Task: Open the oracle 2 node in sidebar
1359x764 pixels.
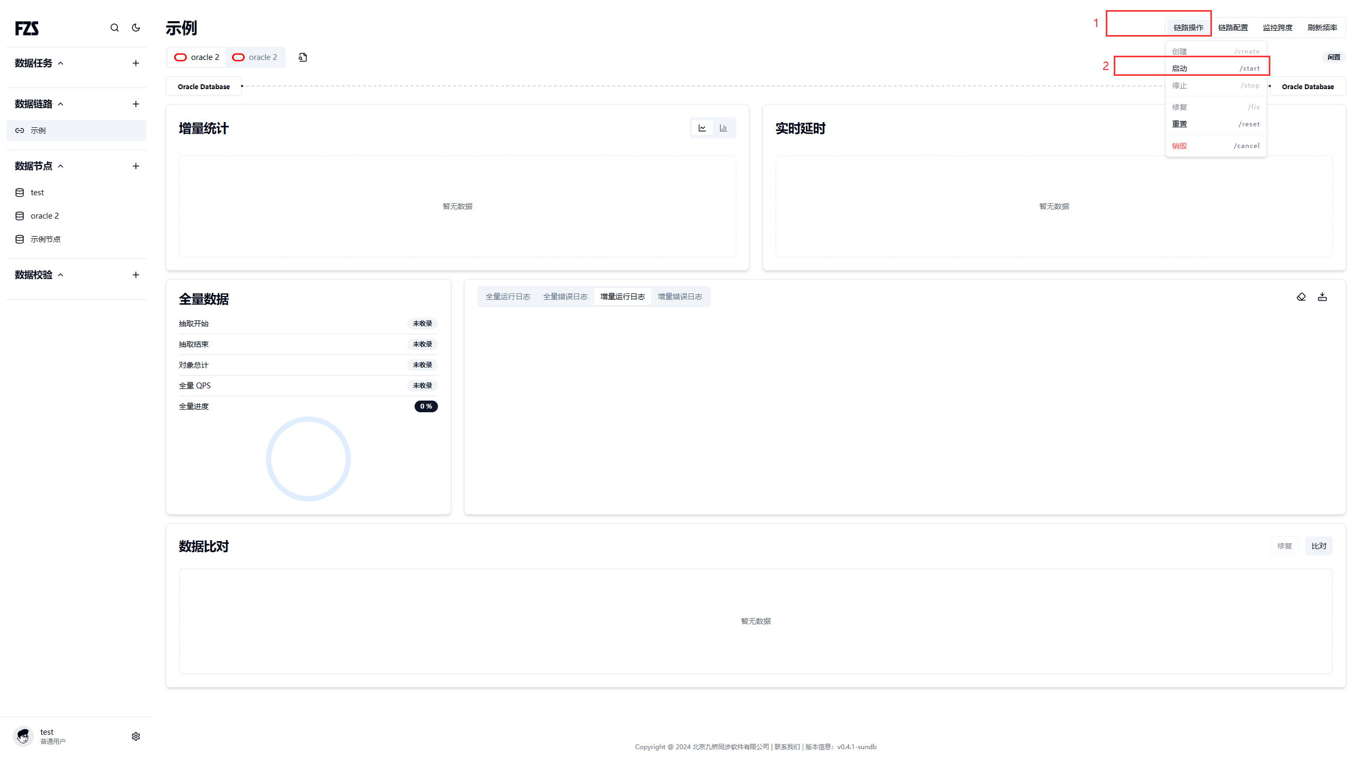Action: tap(45, 216)
